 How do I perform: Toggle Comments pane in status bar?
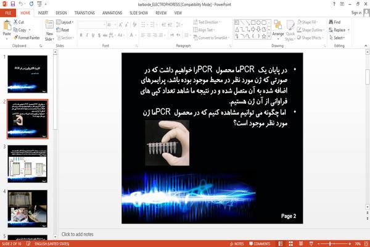pyautogui.click(x=260, y=244)
